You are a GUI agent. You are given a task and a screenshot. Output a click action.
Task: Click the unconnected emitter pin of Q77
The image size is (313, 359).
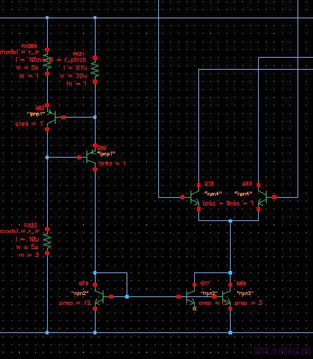(194, 308)
